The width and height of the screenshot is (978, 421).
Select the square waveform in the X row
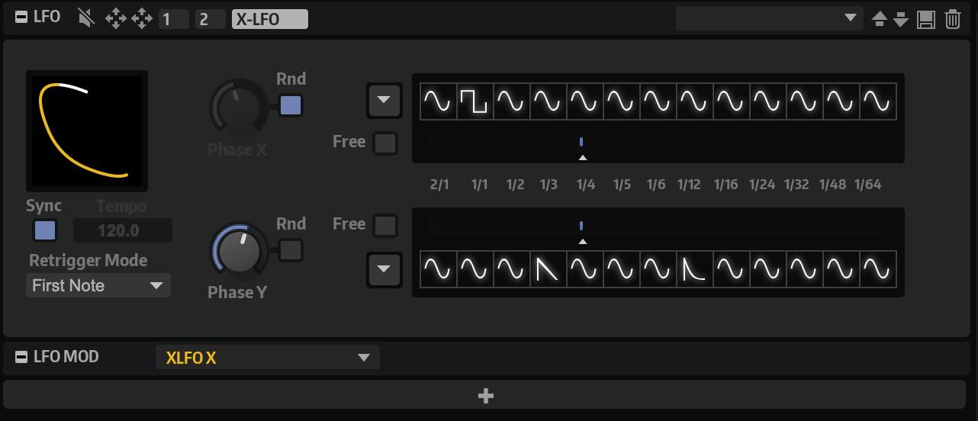(x=475, y=101)
